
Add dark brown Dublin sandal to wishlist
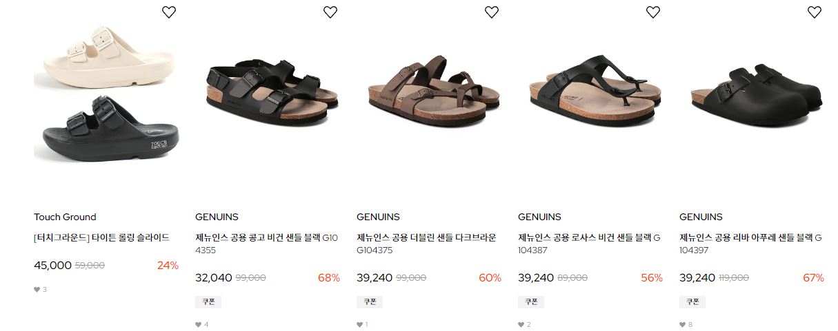coord(492,12)
